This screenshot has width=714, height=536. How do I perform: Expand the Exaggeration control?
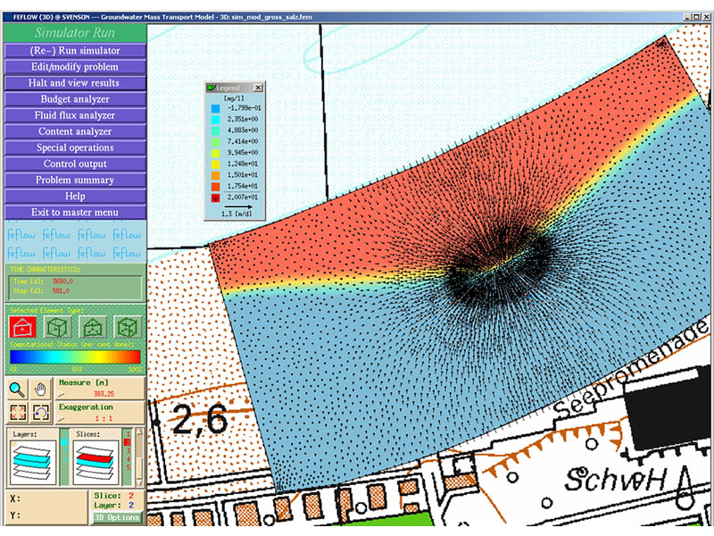point(62,417)
